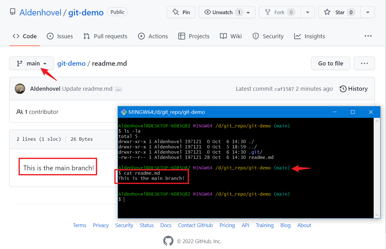Open the Update readme.md commit message
The height and width of the screenshot is (249, 386).
[87, 89]
